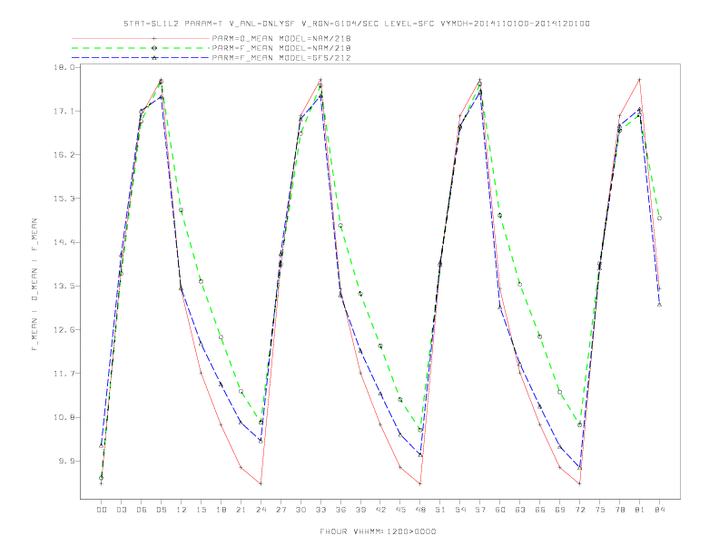
Task: Click x-axis forecast hour label 84
Action: tap(659, 510)
